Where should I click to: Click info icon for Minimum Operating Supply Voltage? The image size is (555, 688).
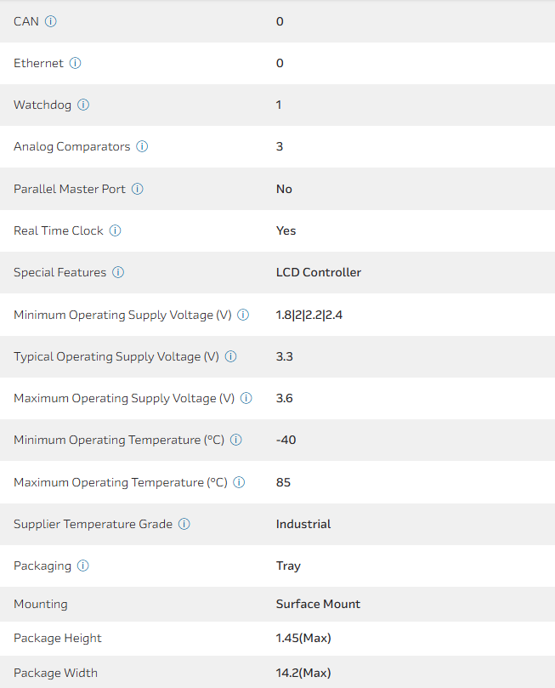click(x=243, y=315)
